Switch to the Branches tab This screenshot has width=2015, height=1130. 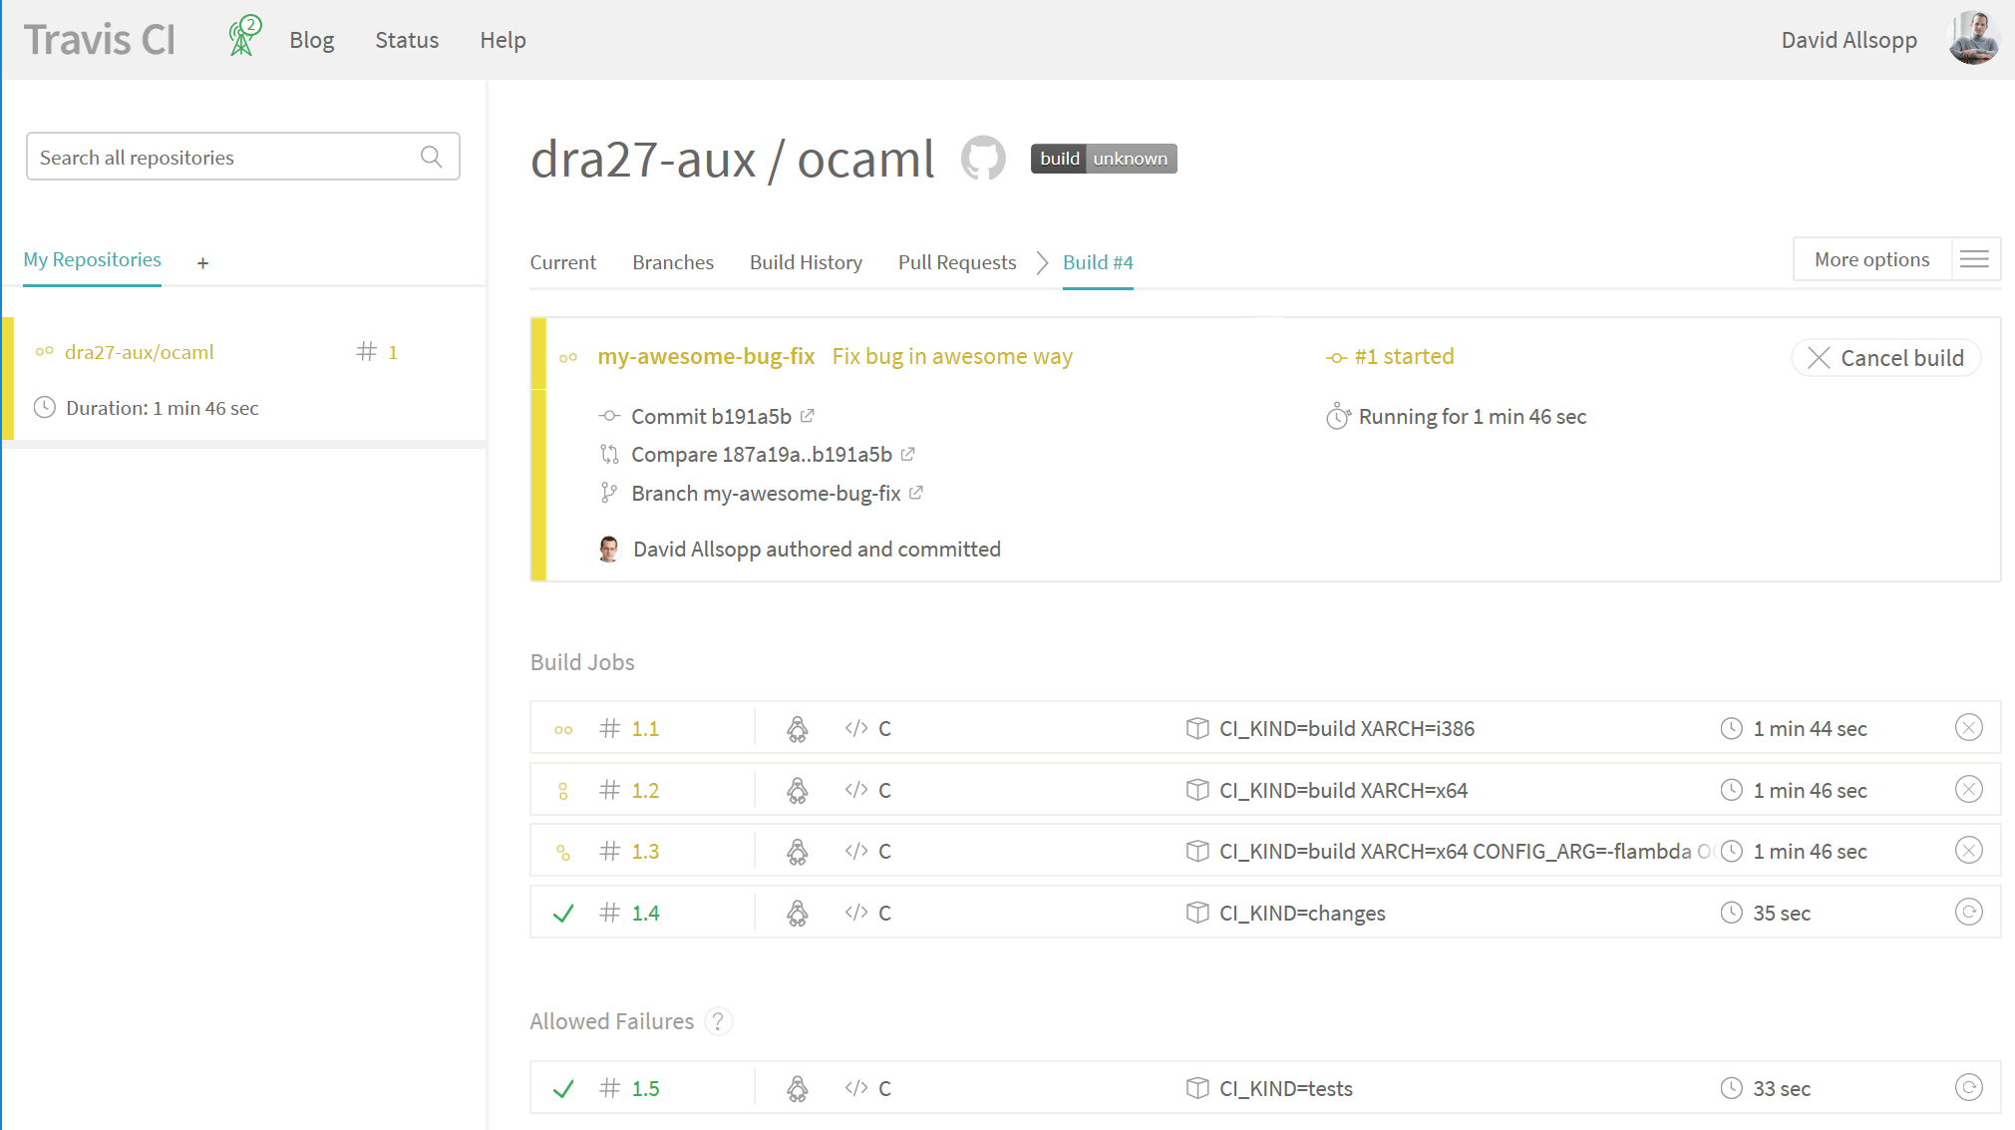click(x=673, y=262)
